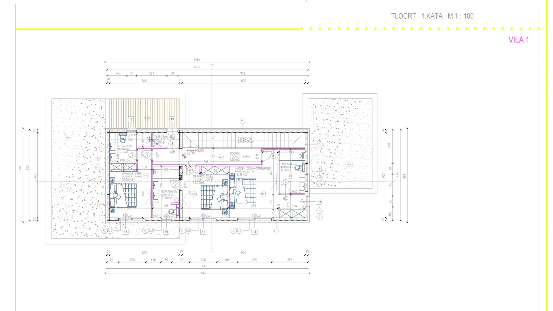Click the 24x15,41cm staircase dimension text

click(x=246, y=139)
